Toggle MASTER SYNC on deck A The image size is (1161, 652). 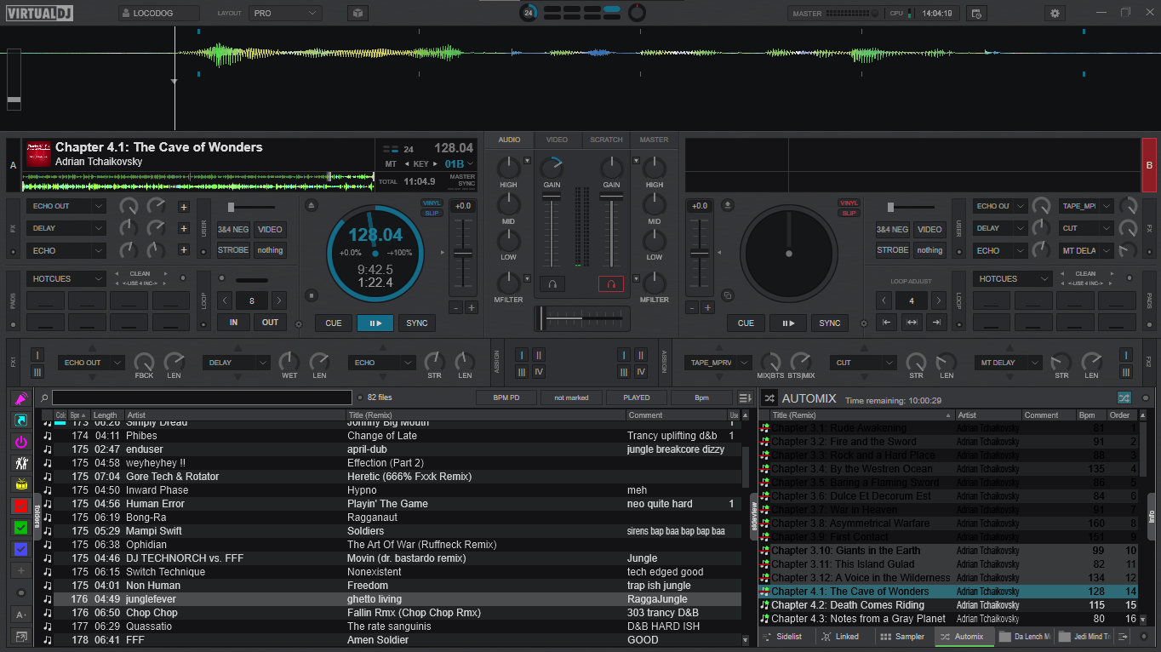pos(462,180)
